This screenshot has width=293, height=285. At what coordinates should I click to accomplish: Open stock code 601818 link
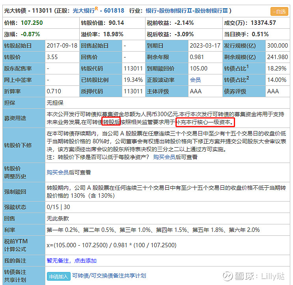click(114, 11)
